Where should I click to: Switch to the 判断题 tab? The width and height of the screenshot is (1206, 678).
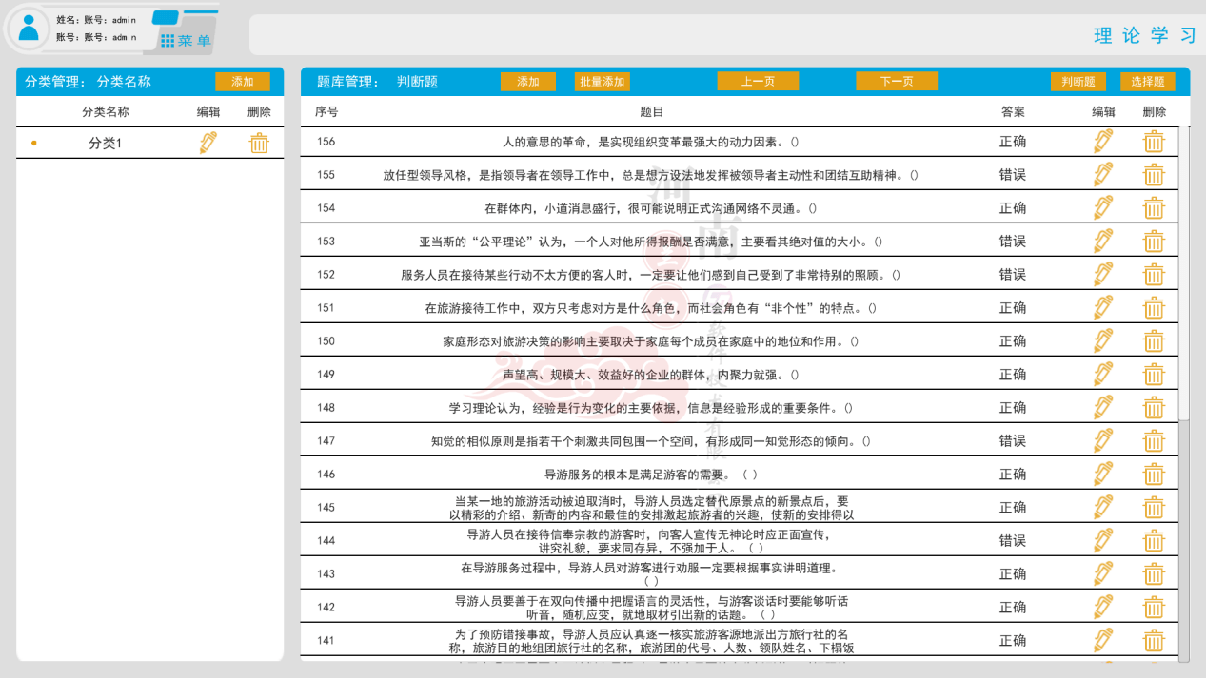1077,81
